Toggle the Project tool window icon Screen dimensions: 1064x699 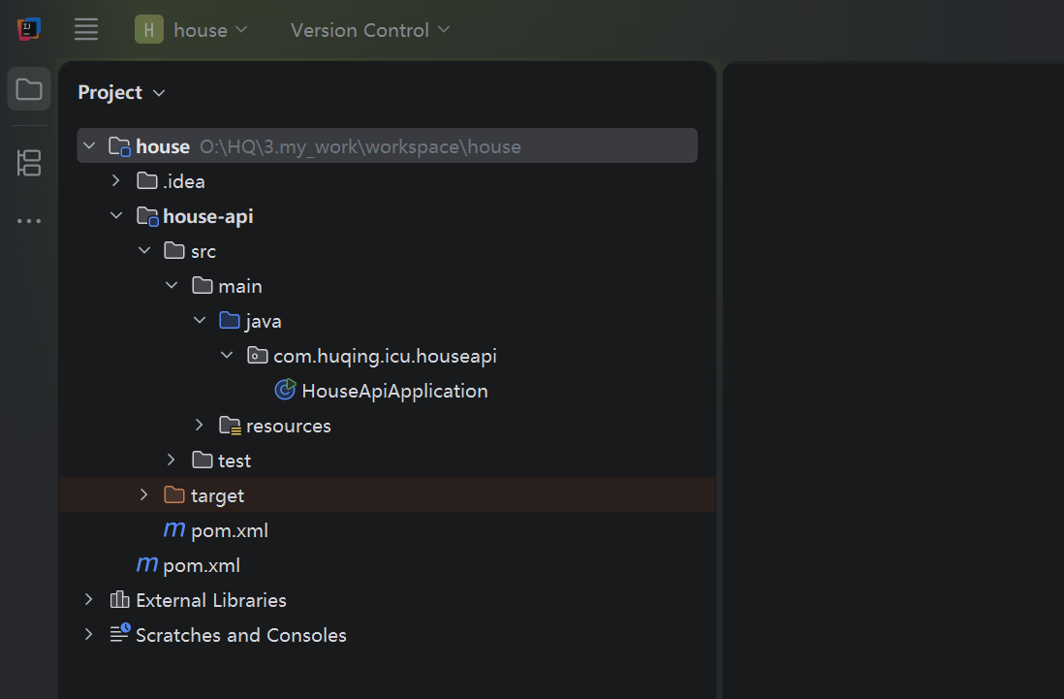tap(29, 90)
